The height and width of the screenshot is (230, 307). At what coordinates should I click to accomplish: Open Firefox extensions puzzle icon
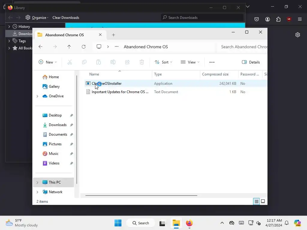click(x=278, y=19)
